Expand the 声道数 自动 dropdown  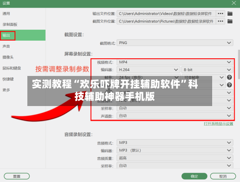click(x=175, y=116)
